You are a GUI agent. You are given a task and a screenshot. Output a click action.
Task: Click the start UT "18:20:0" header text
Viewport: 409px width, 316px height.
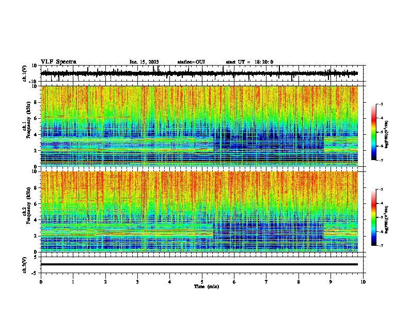[x=264, y=62]
